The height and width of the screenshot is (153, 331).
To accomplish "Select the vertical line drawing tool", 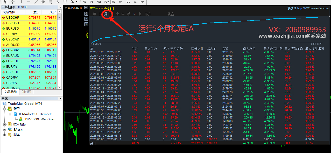I will pyautogui.click(x=22, y=2).
